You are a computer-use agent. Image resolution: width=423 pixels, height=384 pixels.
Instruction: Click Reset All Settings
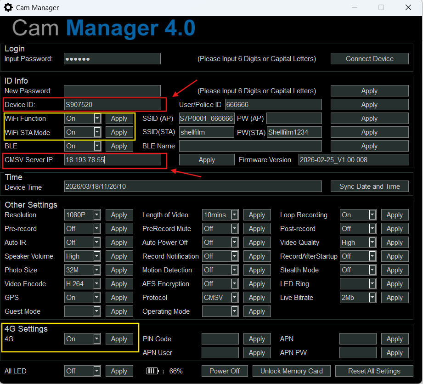374,371
